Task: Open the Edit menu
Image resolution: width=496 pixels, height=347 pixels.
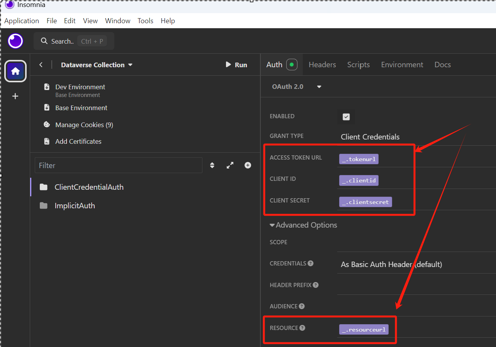Action: pyautogui.click(x=70, y=21)
